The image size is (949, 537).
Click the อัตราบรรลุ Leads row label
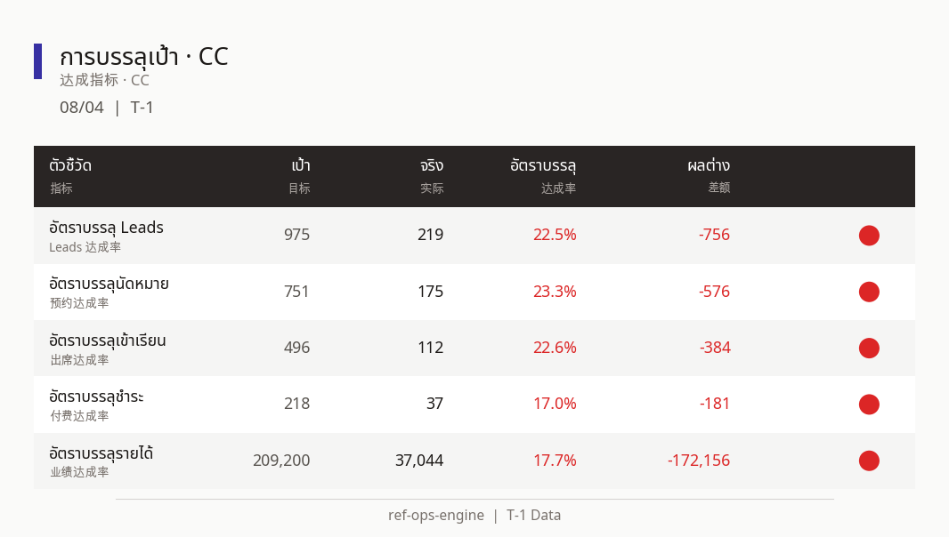(107, 228)
